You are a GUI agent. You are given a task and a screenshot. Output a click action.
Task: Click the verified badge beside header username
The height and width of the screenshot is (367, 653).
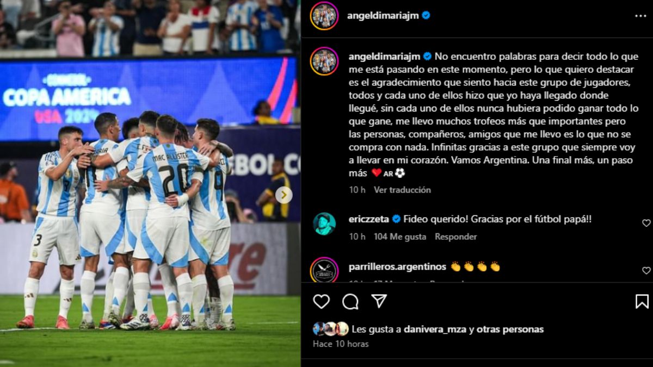[x=426, y=15]
